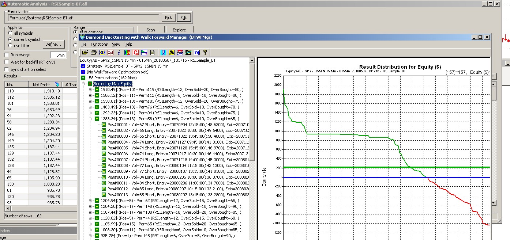Select the 'all symbols' radio button
This screenshot has height=240, width=510.
[x=10, y=33]
